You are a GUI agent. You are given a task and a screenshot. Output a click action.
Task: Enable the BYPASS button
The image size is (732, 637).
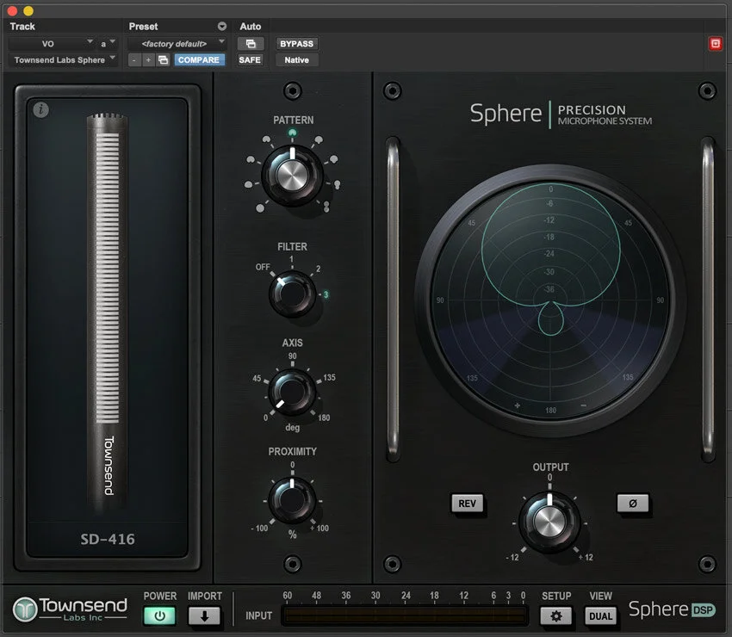pos(296,44)
